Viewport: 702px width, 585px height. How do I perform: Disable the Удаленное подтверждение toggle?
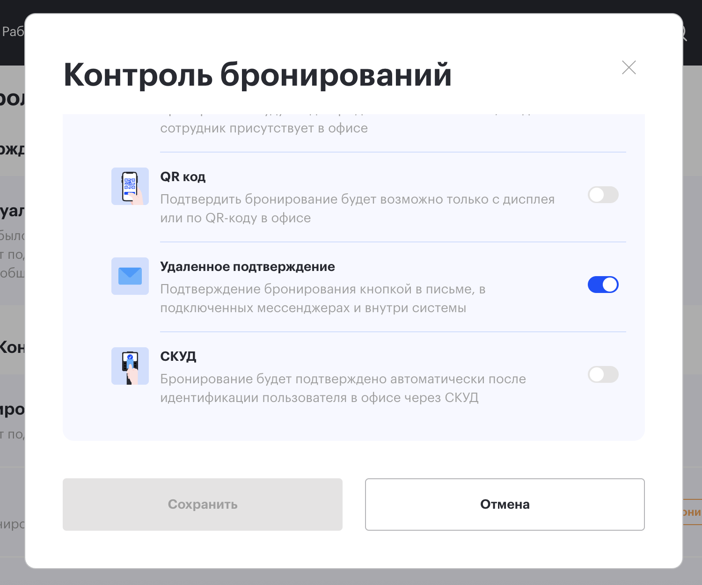click(x=603, y=285)
